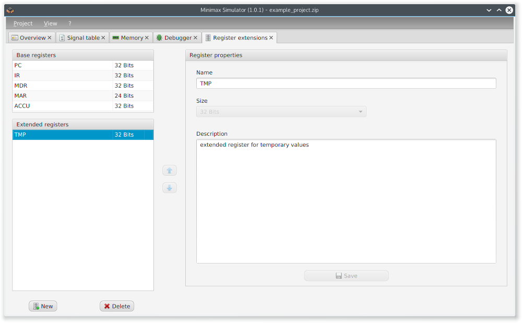Click the Register extensions tab icon

click(x=208, y=38)
